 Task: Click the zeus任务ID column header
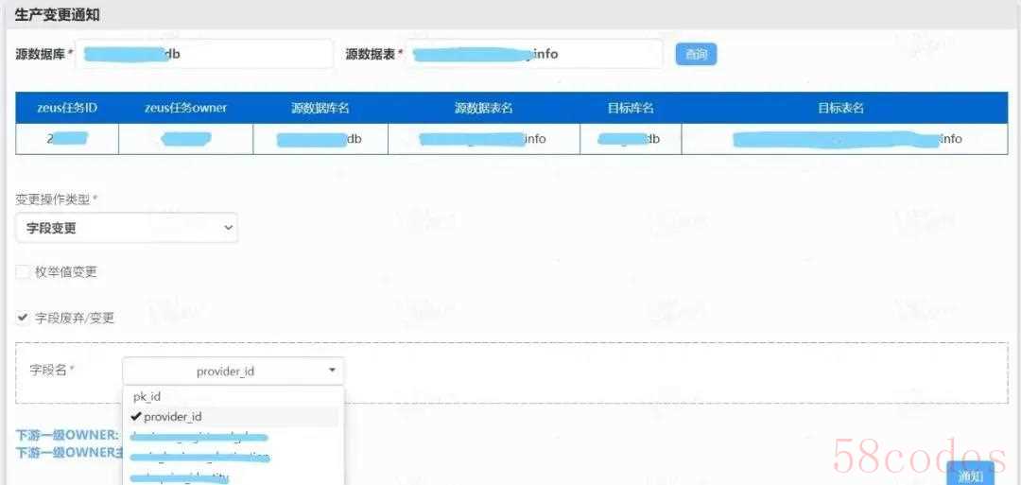tap(67, 108)
